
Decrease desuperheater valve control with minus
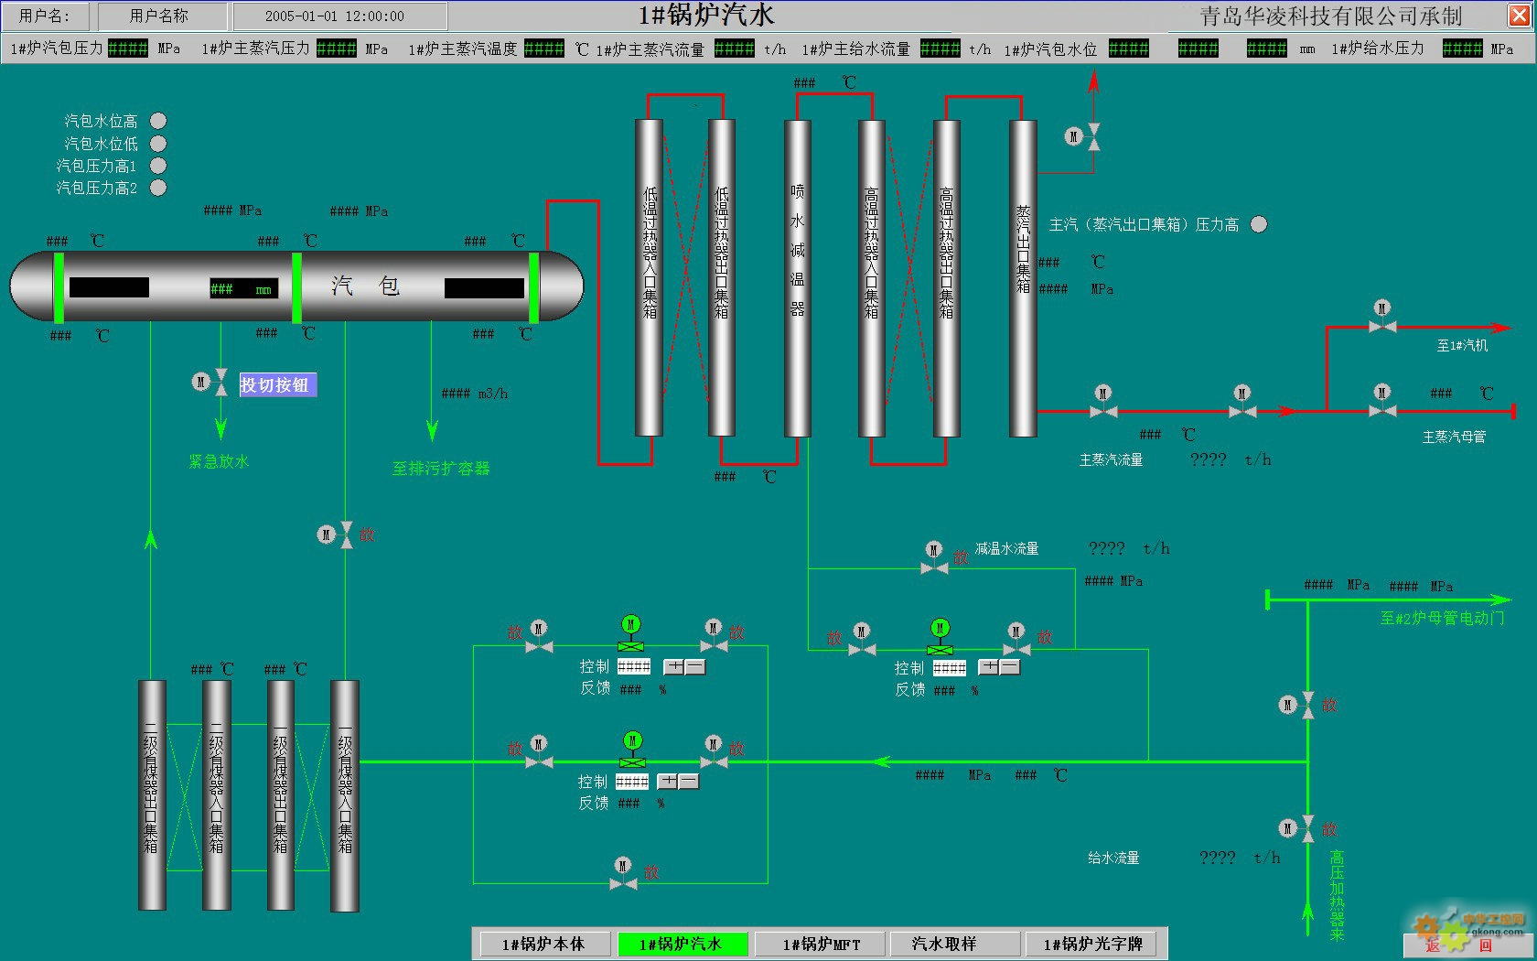coord(1010,667)
